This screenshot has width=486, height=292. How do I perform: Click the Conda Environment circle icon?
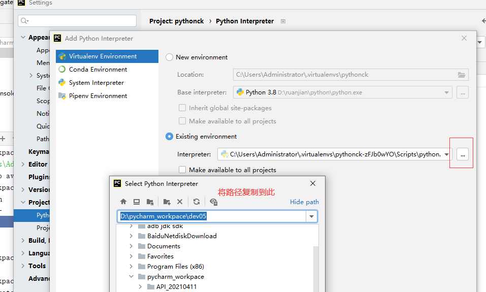(x=62, y=69)
